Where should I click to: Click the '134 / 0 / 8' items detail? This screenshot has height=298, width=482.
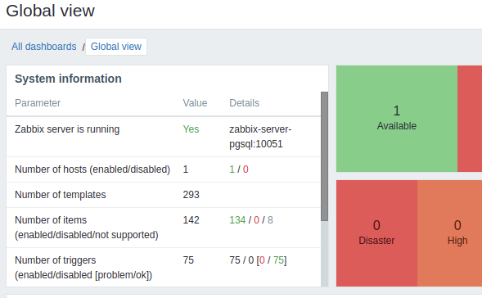(x=251, y=220)
